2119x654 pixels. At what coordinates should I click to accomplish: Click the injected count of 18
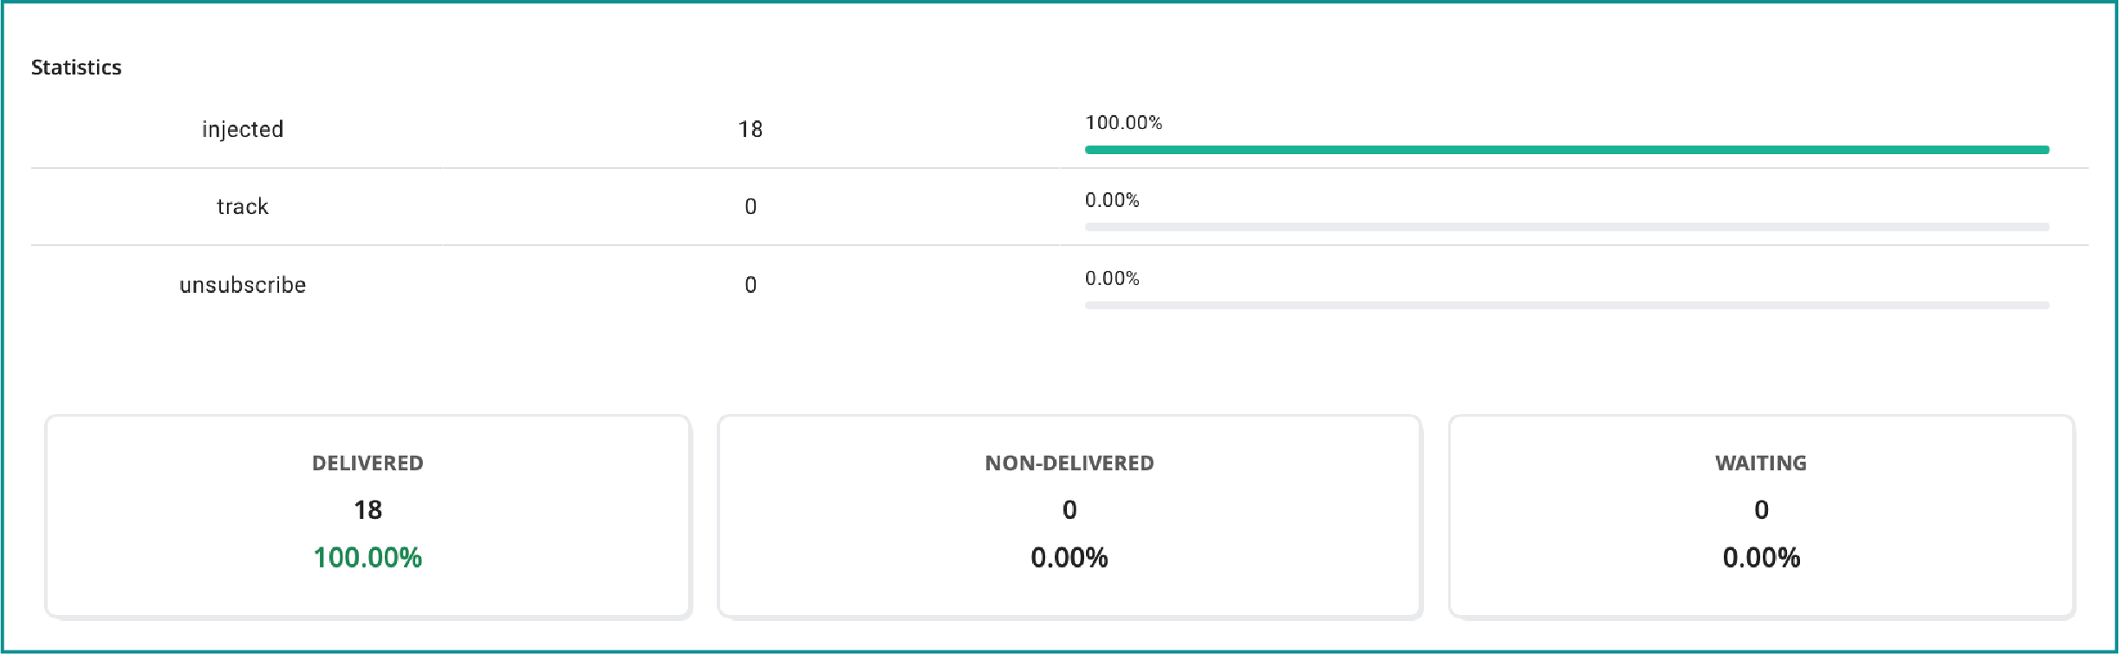click(751, 129)
